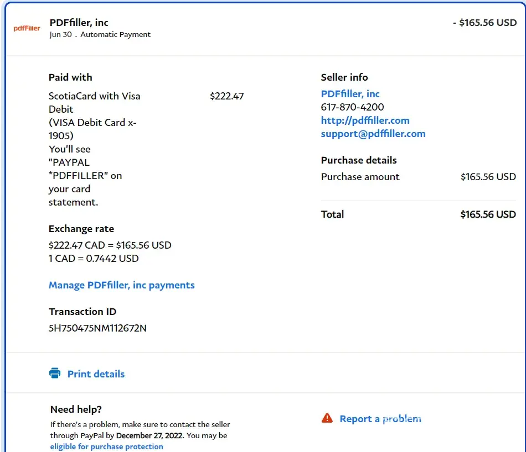The width and height of the screenshot is (526, 452).
Task: Select the Report a problem link
Action: (x=380, y=419)
